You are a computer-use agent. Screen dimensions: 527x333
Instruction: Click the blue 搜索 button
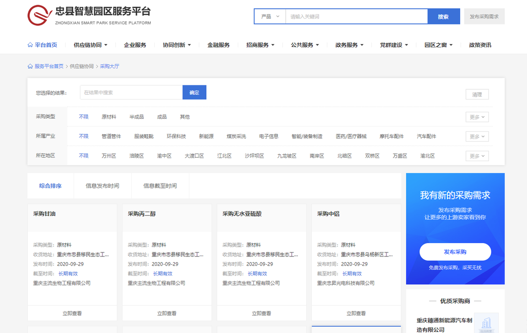[x=443, y=17]
